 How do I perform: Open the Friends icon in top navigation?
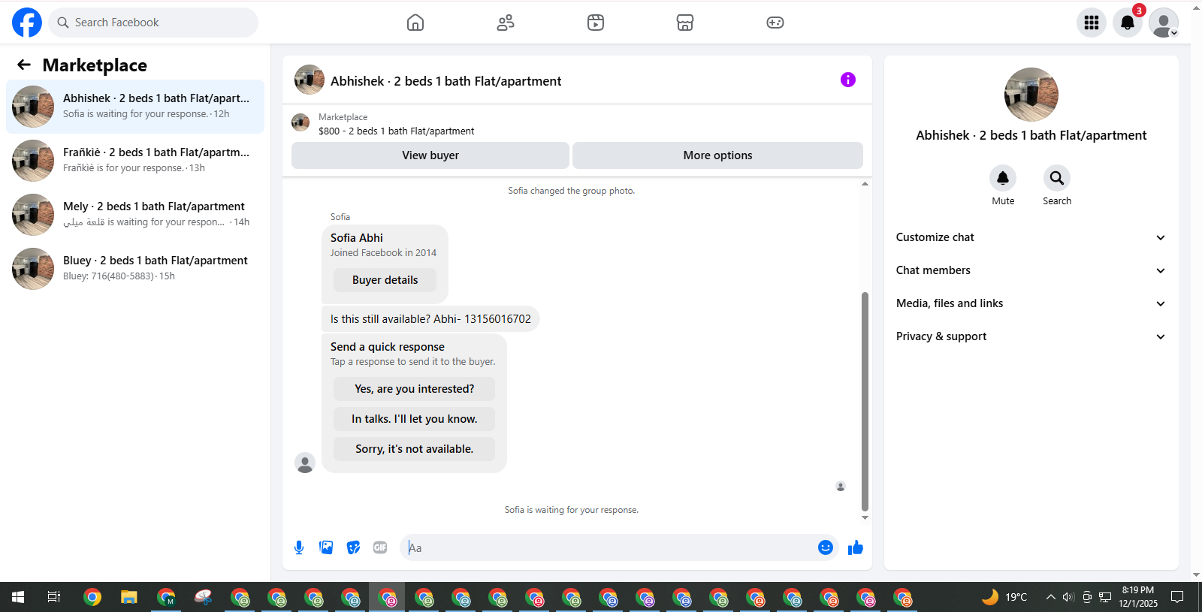[506, 23]
